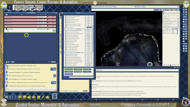Click the visibility eye icon in Combat Tracker header
Screen dimensions: 190x107
click(x=6, y=15)
